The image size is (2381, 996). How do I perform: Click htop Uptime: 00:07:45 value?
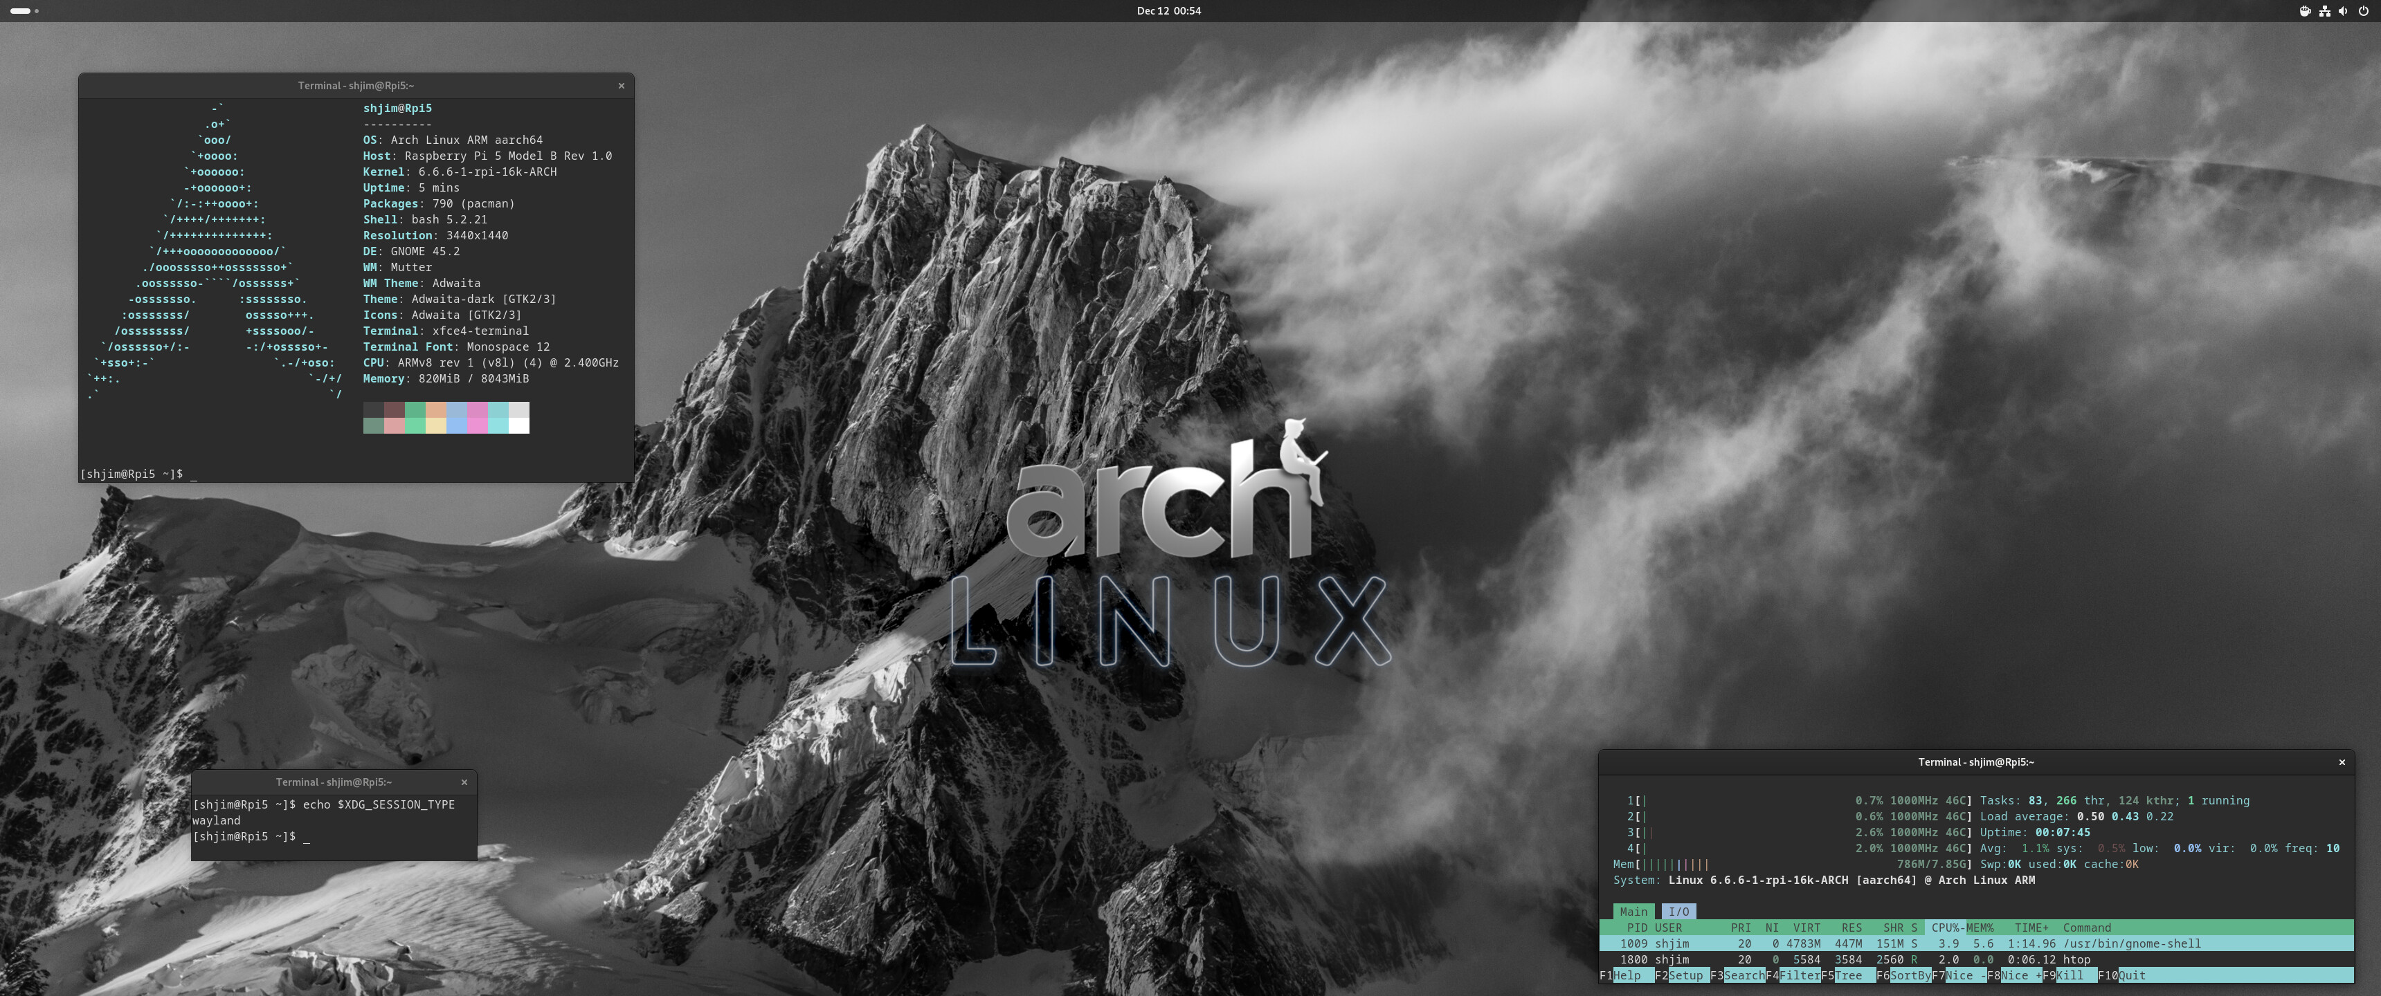point(2062,833)
